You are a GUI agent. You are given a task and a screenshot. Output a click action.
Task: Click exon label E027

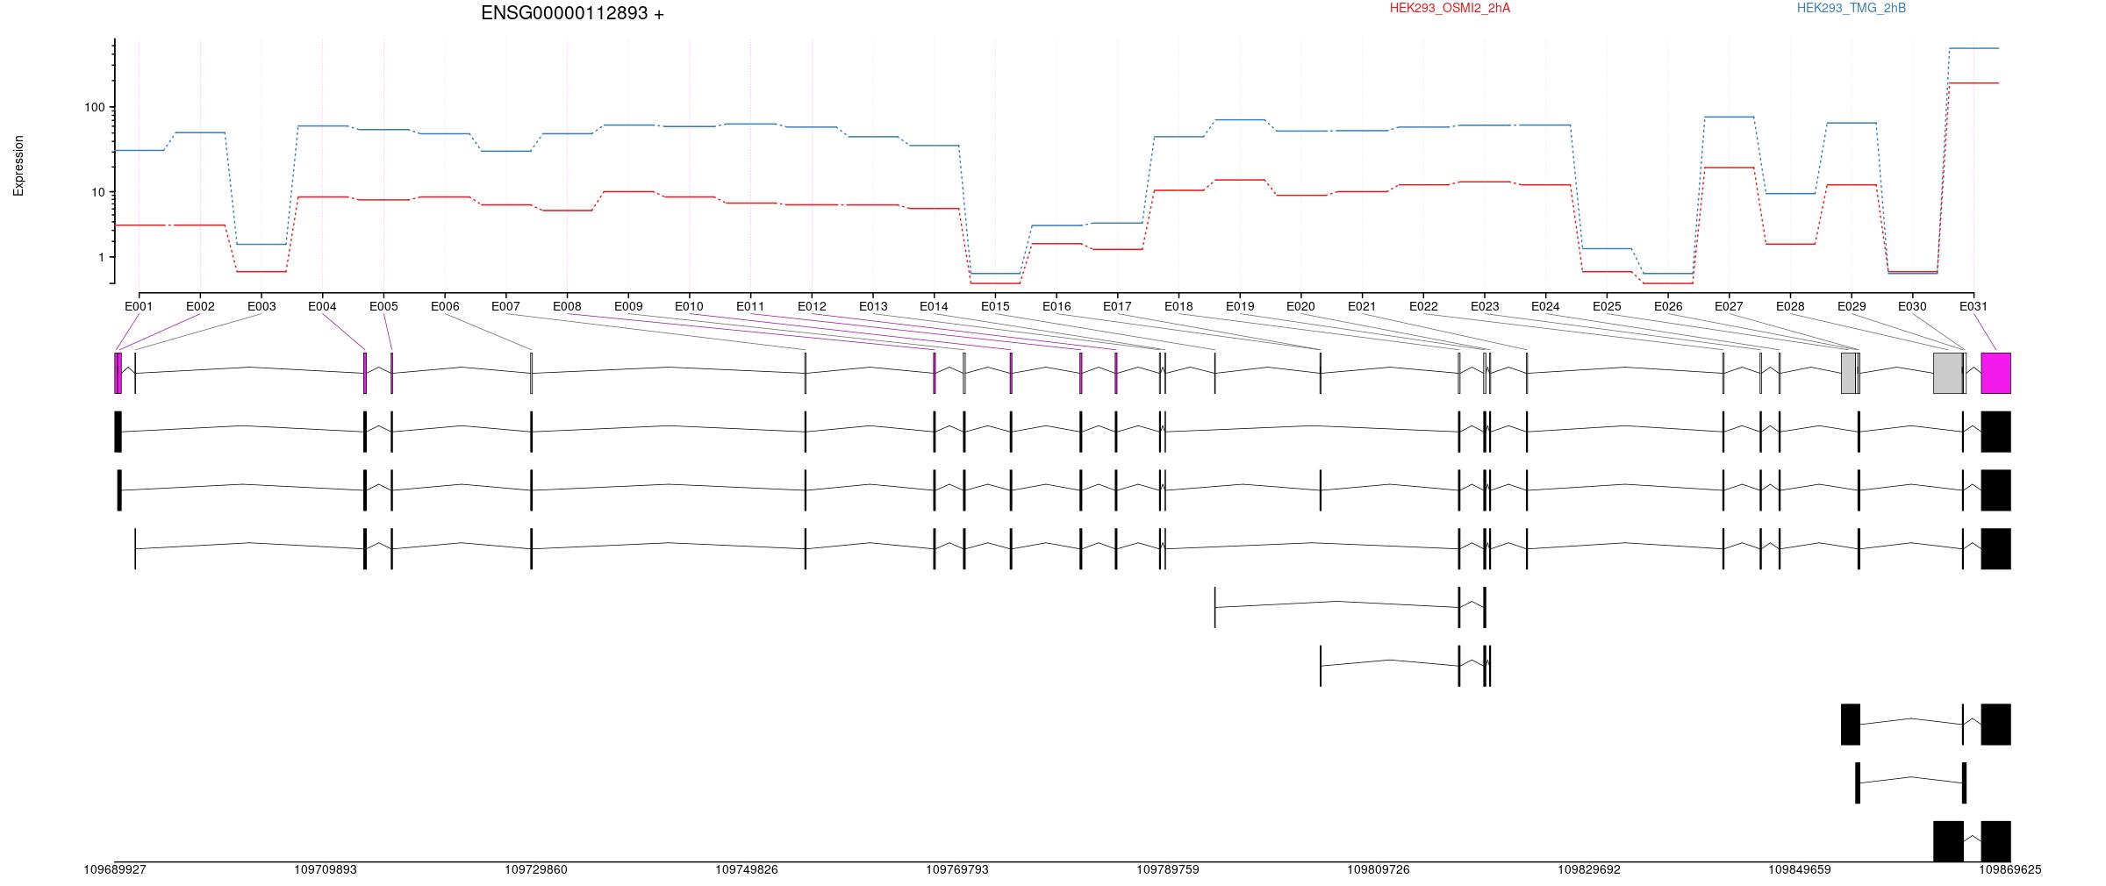coord(1729,306)
